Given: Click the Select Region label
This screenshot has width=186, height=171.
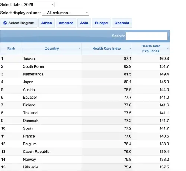Looking at the screenshot, I should pyautogui.click(x=21, y=23).
